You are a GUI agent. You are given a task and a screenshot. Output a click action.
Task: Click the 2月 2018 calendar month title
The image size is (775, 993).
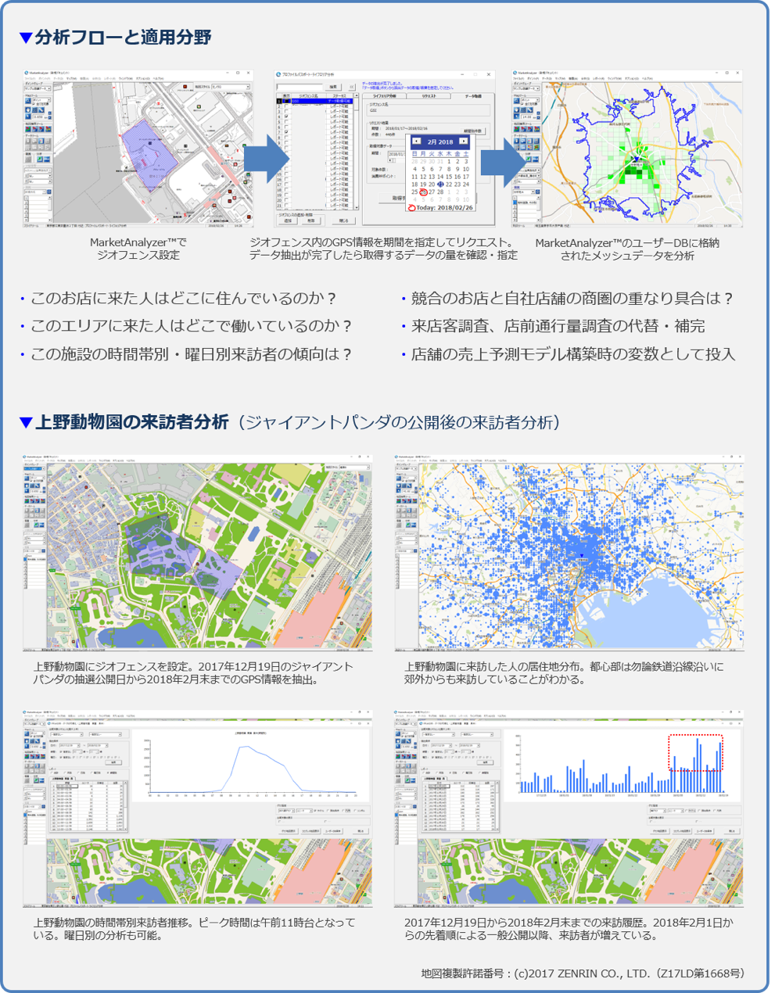pos(440,142)
